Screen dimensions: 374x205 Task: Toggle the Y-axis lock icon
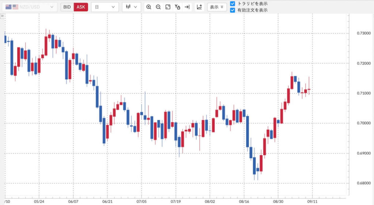click(177, 7)
